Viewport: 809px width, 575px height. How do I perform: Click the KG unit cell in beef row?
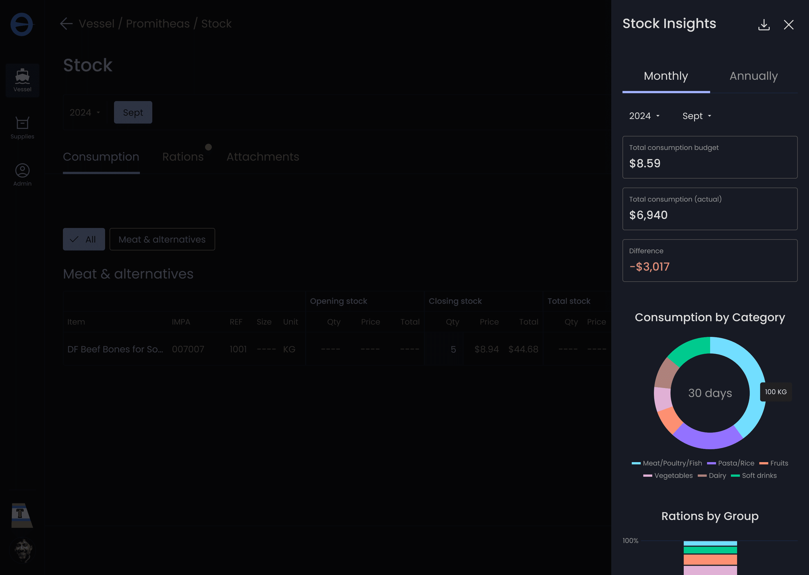pos(289,350)
